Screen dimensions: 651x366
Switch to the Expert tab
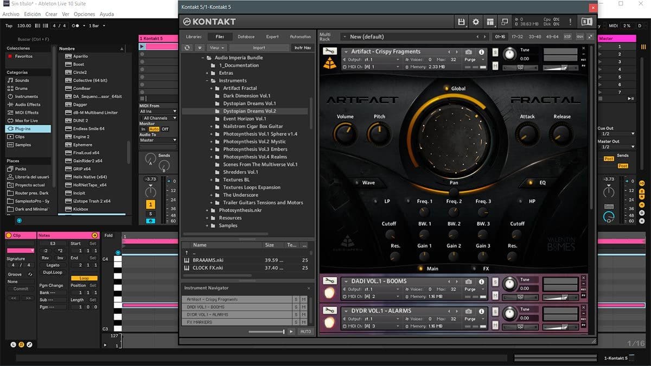point(272,37)
